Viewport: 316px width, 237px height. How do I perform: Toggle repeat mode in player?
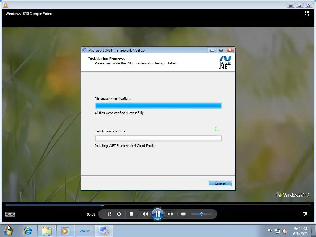119,214
